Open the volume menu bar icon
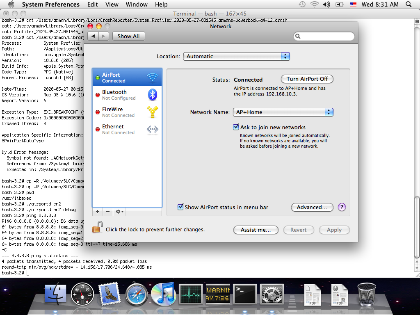Image resolution: width=420 pixels, height=315 pixels. pos(326,4)
